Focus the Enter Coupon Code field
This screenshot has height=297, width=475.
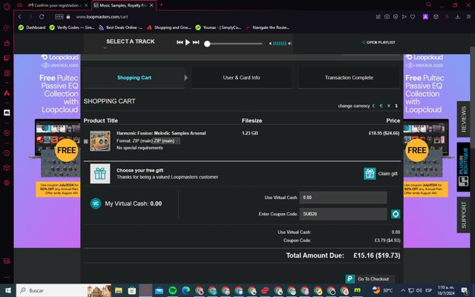[x=343, y=214]
